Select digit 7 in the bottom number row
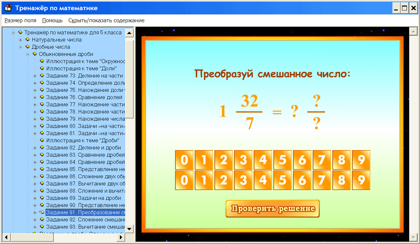 click(322, 180)
